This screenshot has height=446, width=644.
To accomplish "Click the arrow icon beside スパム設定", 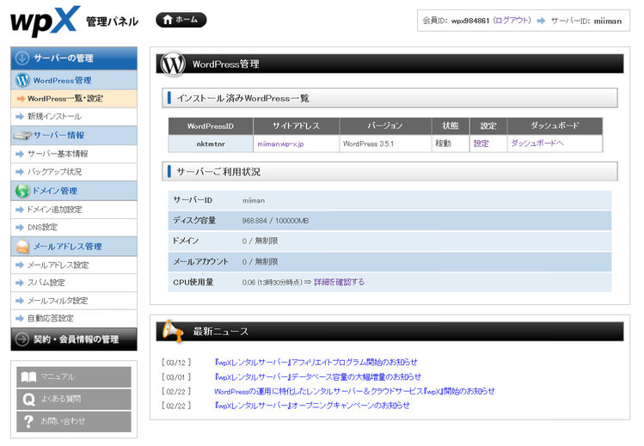I will (19, 283).
